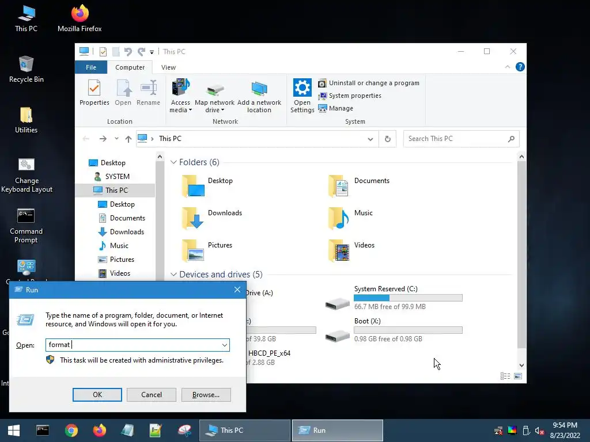This screenshot has height=442, width=590.
Task: Collapse the Folders (6) group
Action: tap(173, 162)
